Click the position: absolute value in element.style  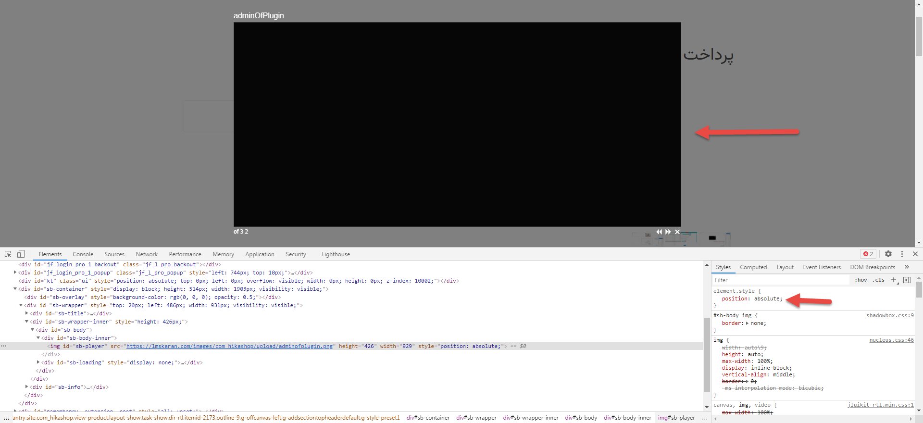(768, 299)
